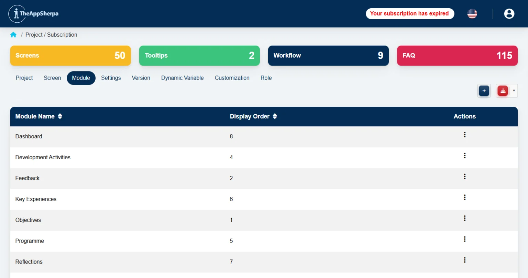528x278 pixels.
Task: Click the Project / Subscription breadcrumb
Action: click(x=51, y=35)
